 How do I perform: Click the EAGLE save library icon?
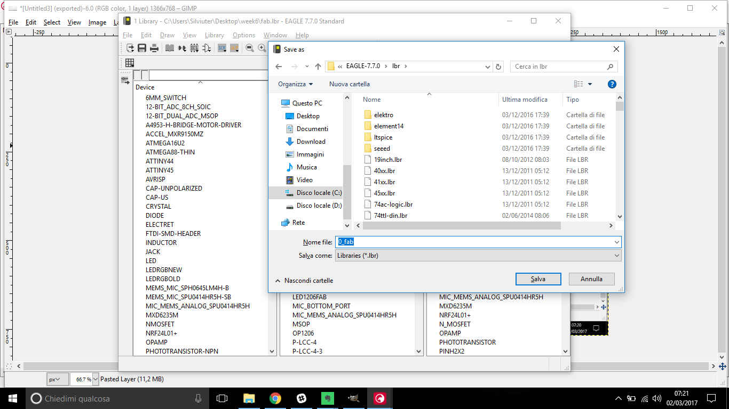point(142,48)
